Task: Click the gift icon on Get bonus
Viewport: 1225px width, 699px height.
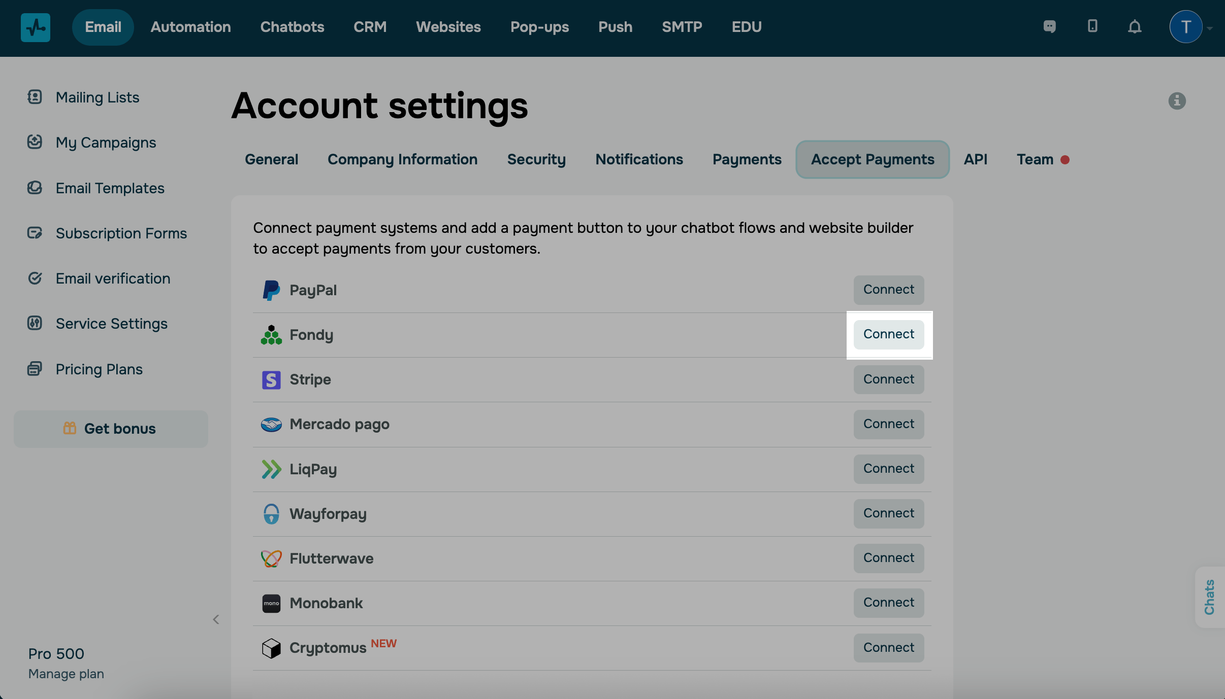Action: coord(70,428)
